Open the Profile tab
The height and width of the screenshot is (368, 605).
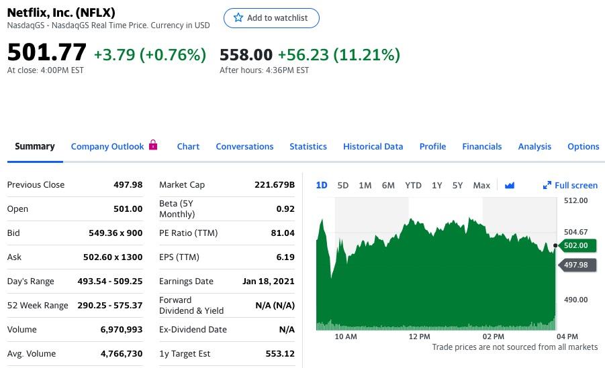[x=432, y=146]
